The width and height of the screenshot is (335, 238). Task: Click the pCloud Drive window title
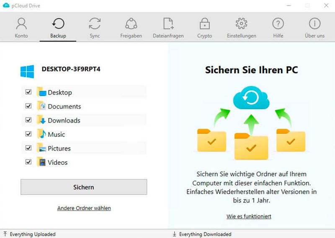26,5
